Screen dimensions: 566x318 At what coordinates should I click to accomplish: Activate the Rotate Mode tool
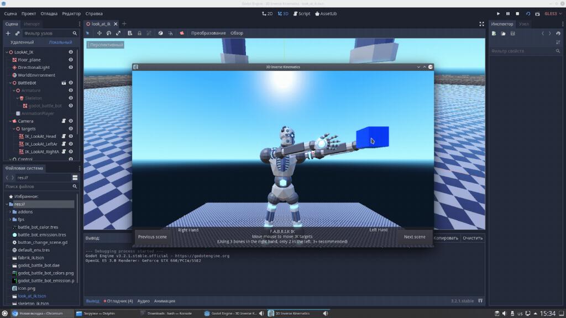[109, 33]
